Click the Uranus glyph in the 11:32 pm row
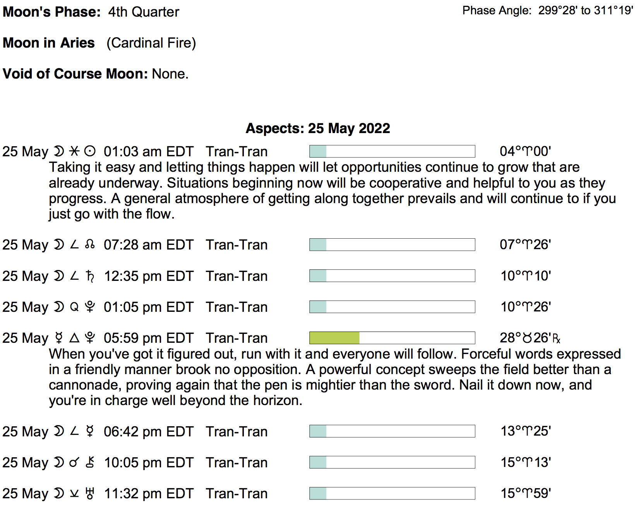The image size is (641, 513). (90, 493)
